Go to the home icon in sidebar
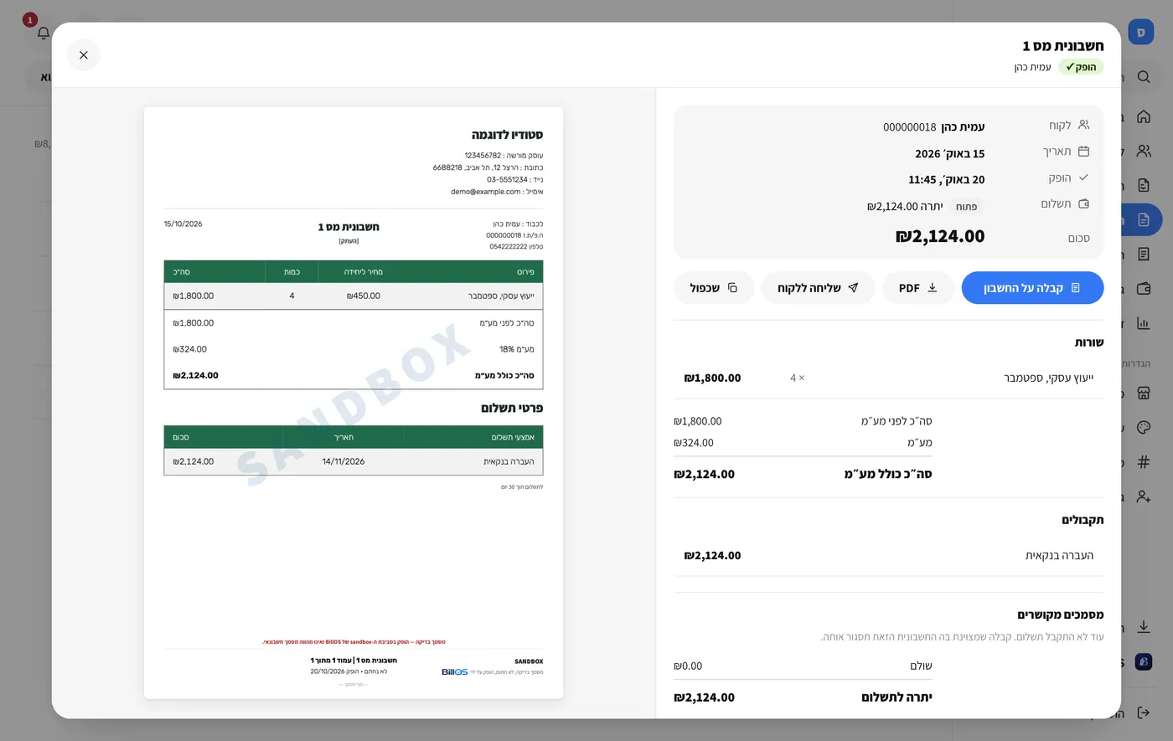 click(1144, 116)
